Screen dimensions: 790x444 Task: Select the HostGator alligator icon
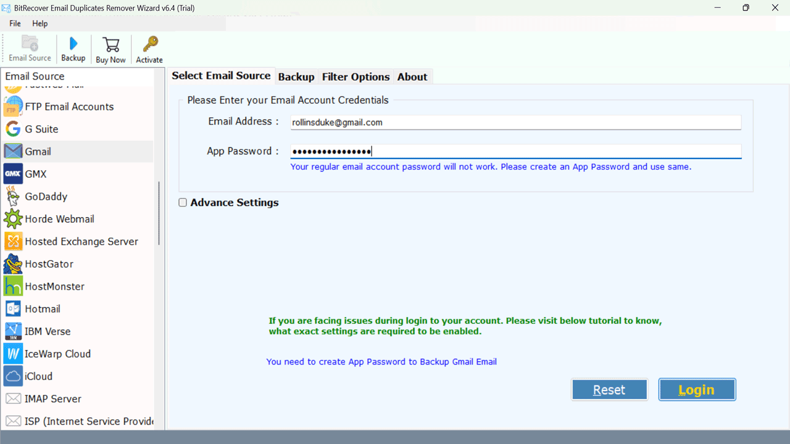pos(13,264)
